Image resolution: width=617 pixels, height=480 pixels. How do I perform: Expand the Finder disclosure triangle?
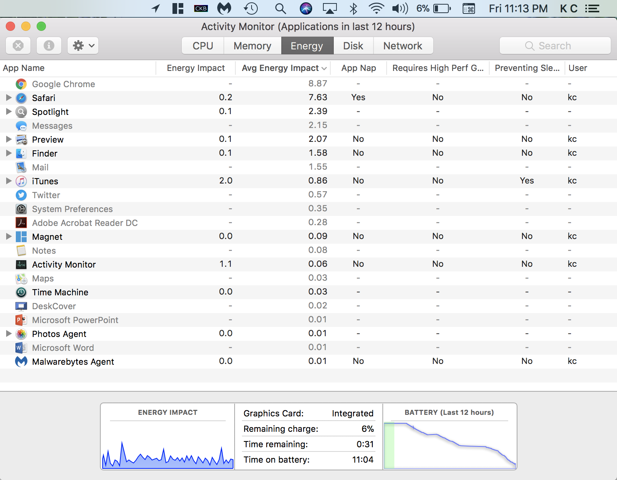(8, 153)
